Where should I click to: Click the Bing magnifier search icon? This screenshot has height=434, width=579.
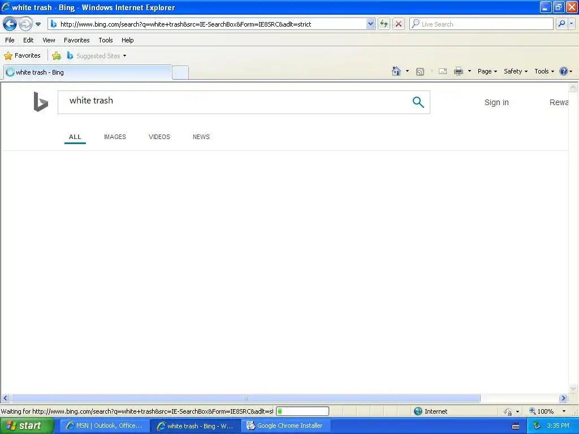point(418,102)
